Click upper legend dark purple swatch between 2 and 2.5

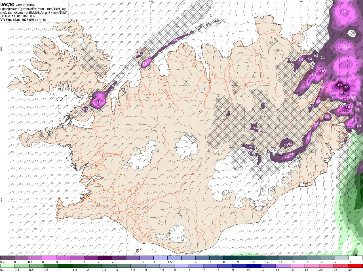(x=105, y=258)
